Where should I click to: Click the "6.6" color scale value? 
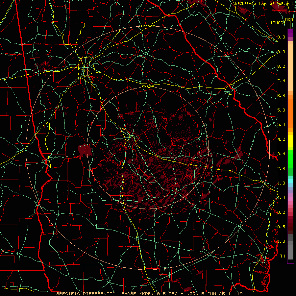tap(281, 95)
